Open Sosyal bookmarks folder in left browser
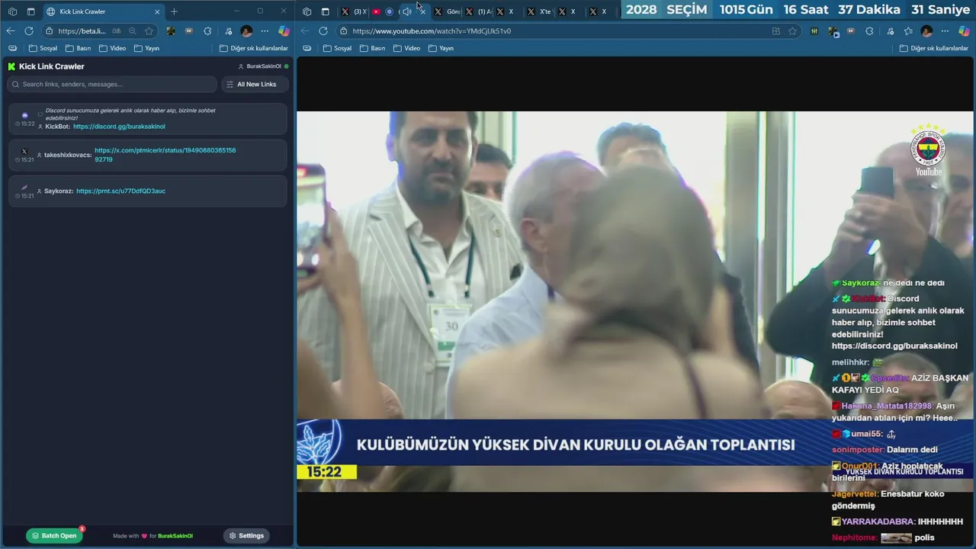Screen dimensions: 976x549 click(x=43, y=48)
